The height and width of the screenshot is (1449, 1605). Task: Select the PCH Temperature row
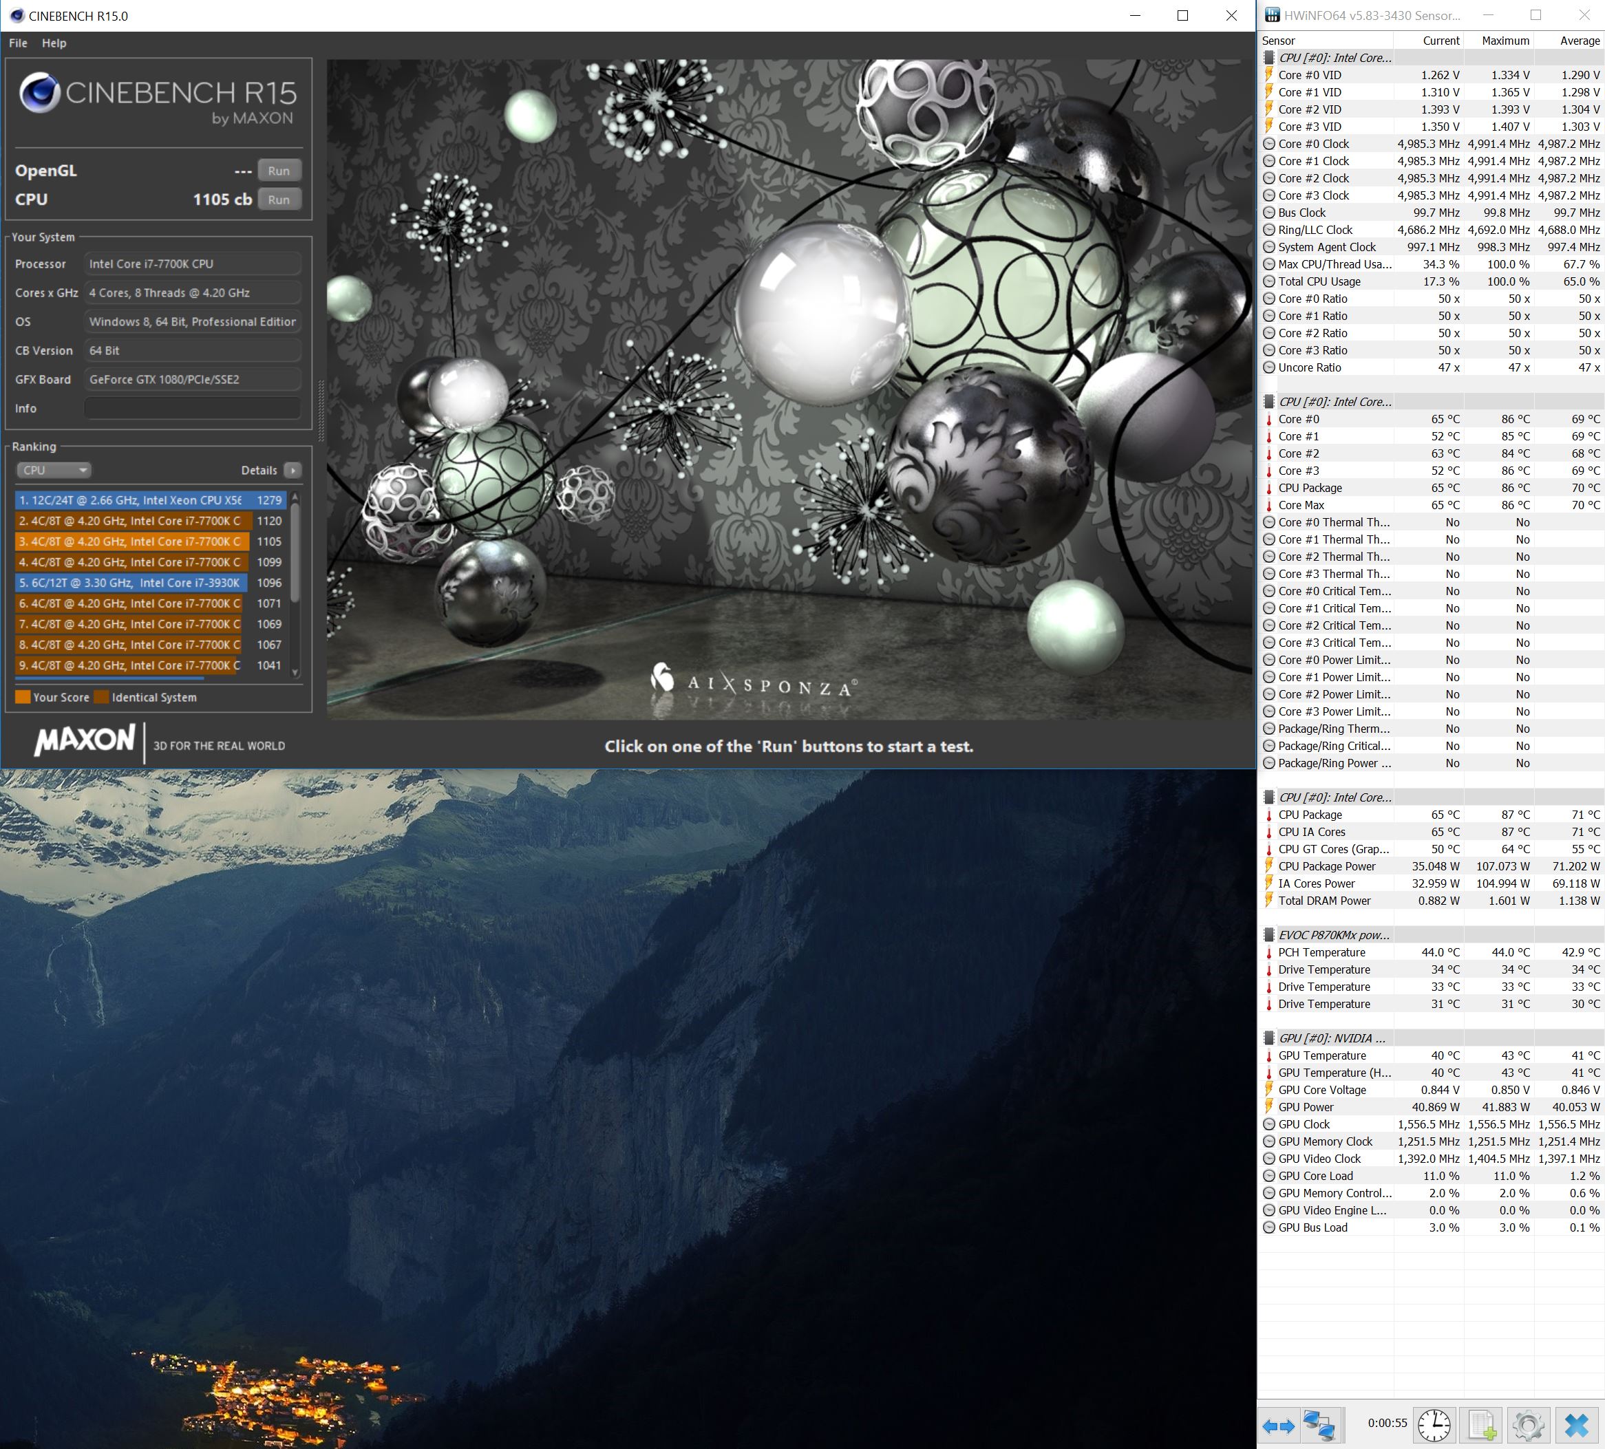1432,952
